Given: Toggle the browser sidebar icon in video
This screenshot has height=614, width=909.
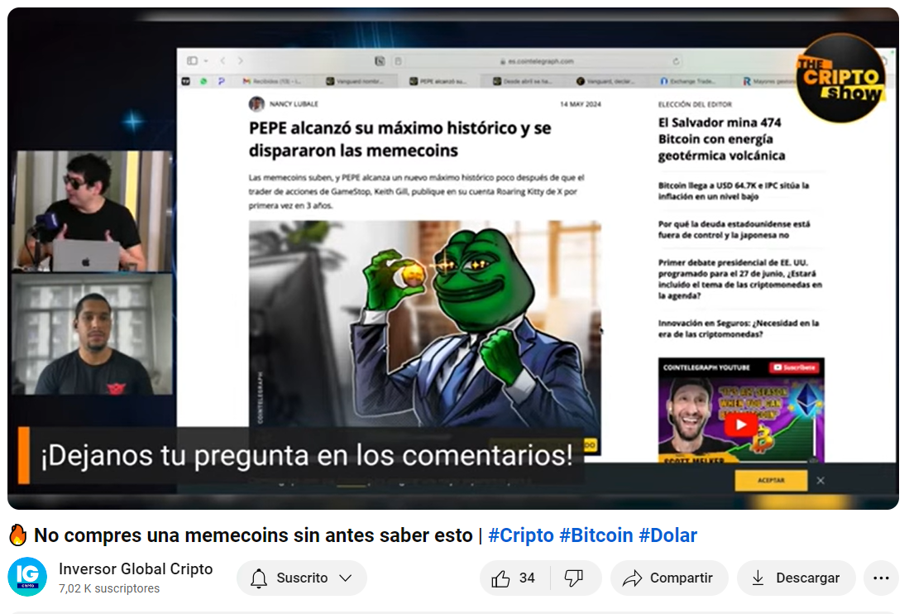Looking at the screenshot, I should 193,61.
